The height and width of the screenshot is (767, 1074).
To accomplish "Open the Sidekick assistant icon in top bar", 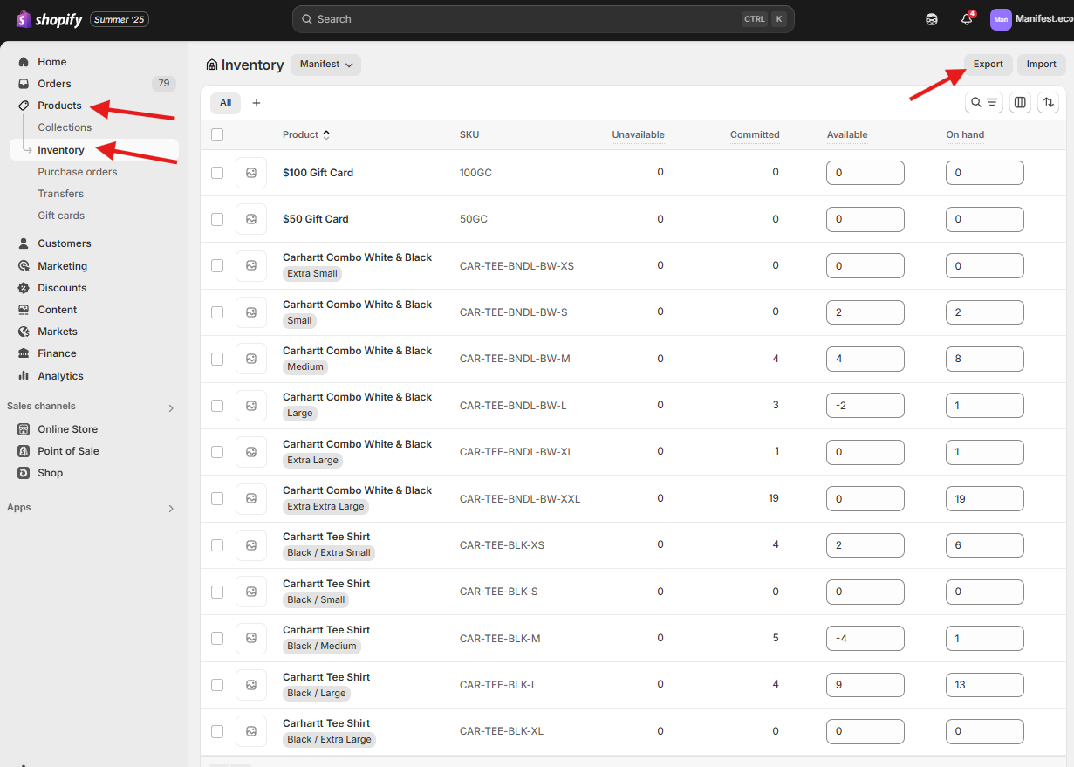I will click(x=932, y=19).
